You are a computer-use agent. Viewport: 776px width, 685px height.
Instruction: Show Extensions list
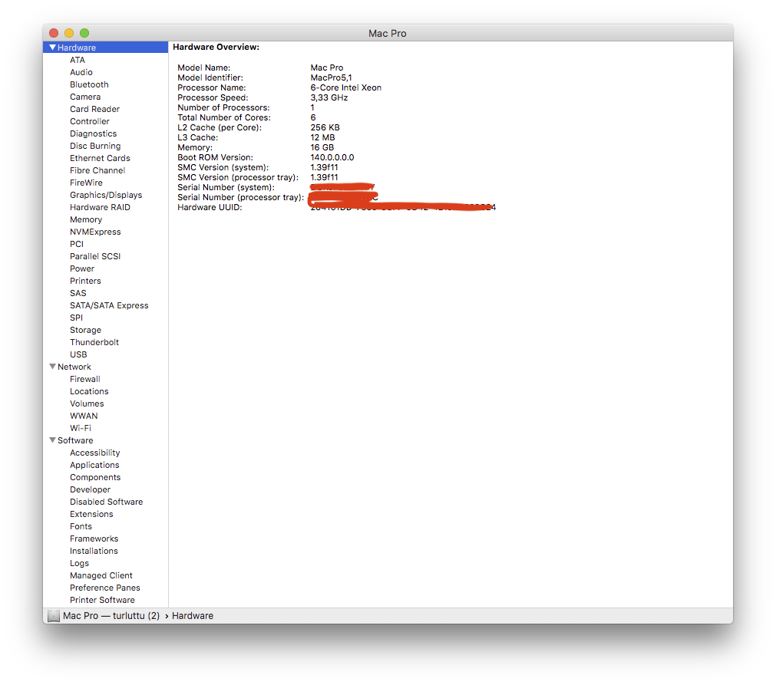point(91,514)
